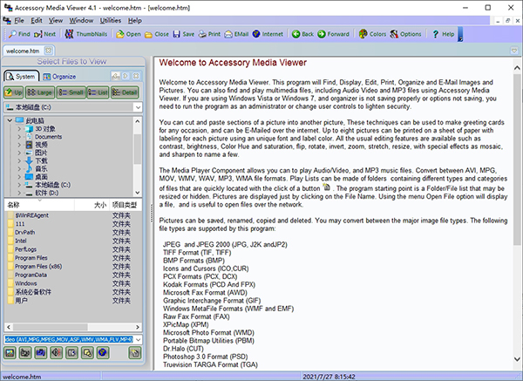Open the drive selection dropdown

pos(138,107)
